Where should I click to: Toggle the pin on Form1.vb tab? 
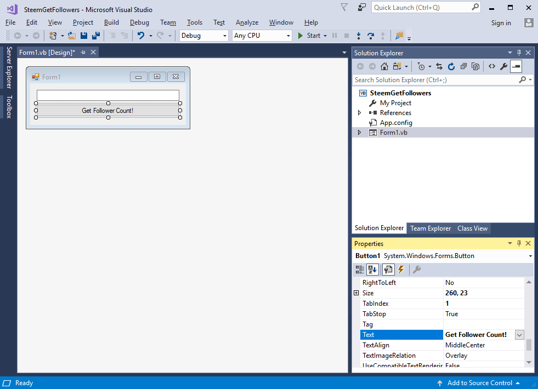(83, 53)
